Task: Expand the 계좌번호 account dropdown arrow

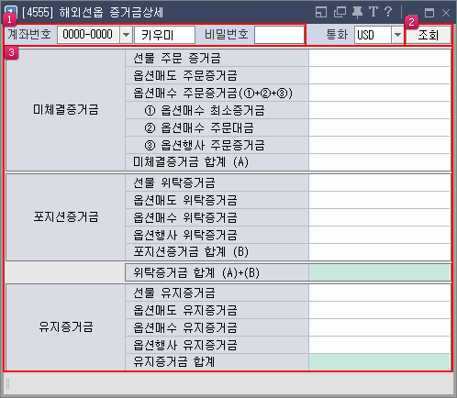Action: (x=126, y=35)
